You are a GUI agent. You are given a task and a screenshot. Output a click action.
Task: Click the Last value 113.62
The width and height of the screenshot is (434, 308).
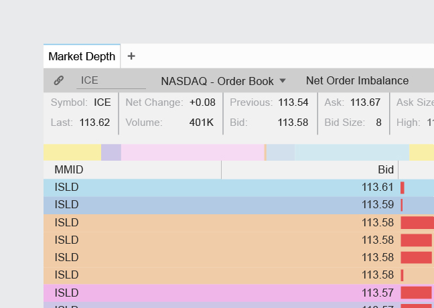pyautogui.click(x=94, y=123)
